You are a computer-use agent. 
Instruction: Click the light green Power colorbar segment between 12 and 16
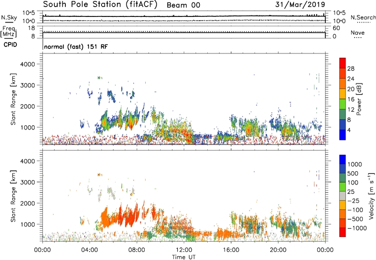pos(343,104)
